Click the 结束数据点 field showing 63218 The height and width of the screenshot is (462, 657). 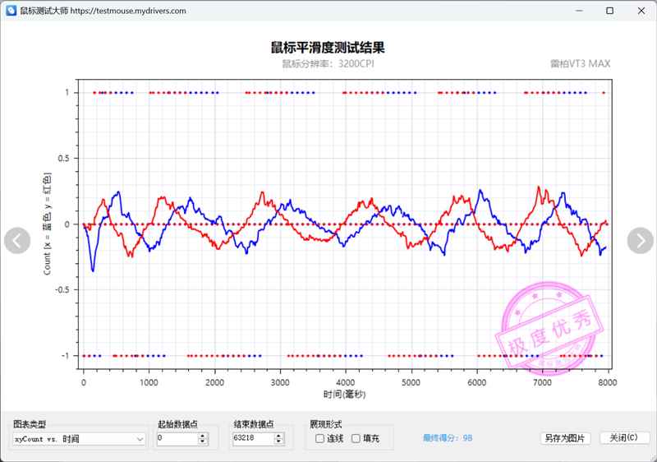pos(253,438)
